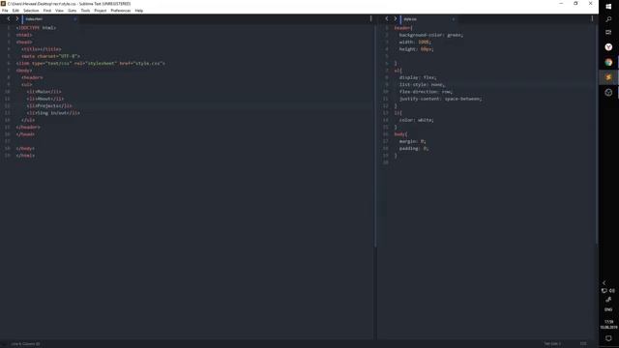Viewport: 619px width, 348px height.
Task: Click list-style: none line in CSS
Action: [422, 85]
